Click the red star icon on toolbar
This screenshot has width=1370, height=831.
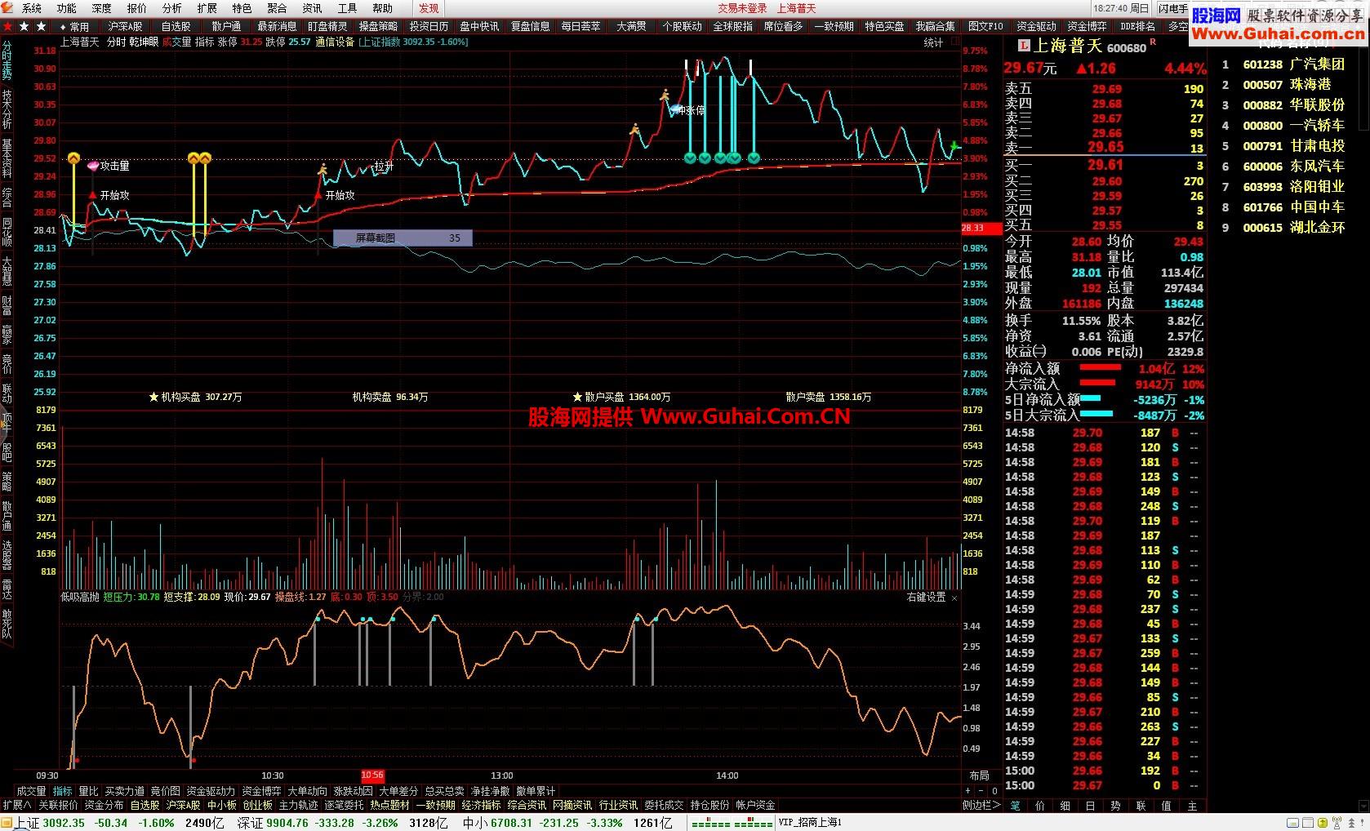8,26
